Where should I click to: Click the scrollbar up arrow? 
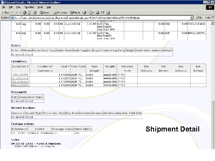coord(212,23)
